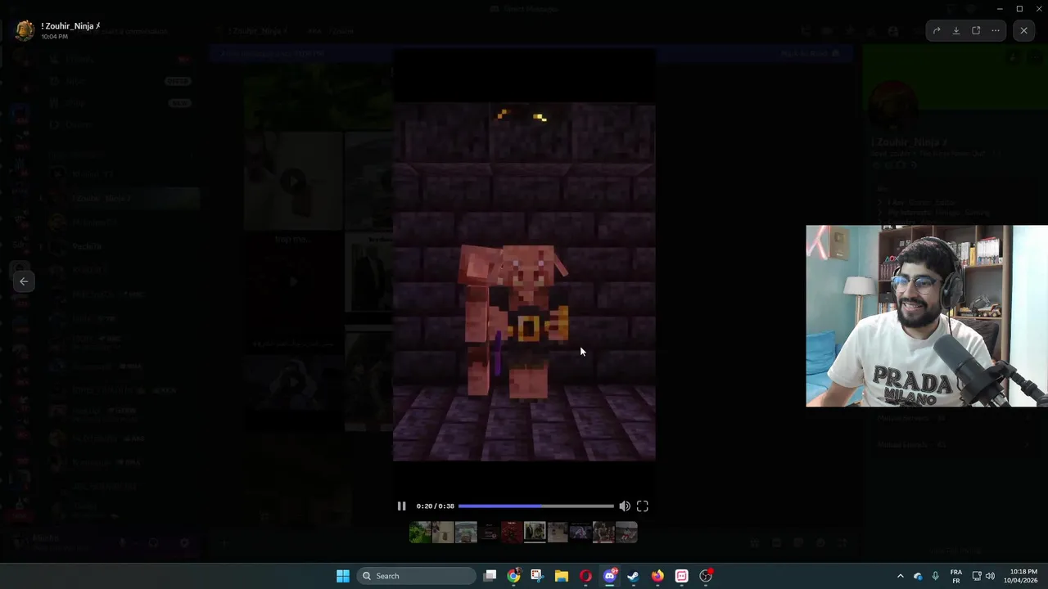Open the Windows Start menu
Viewport: 1048px width, 589px height.
pos(343,576)
